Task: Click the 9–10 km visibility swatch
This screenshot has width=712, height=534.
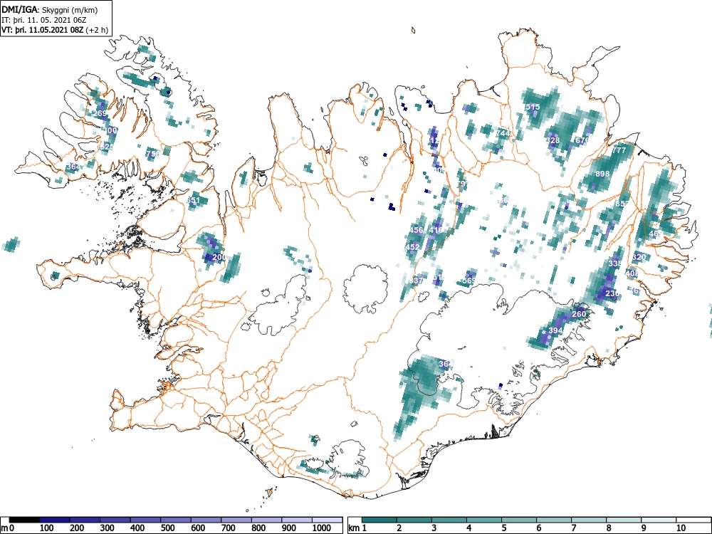Action: [x=659, y=520]
